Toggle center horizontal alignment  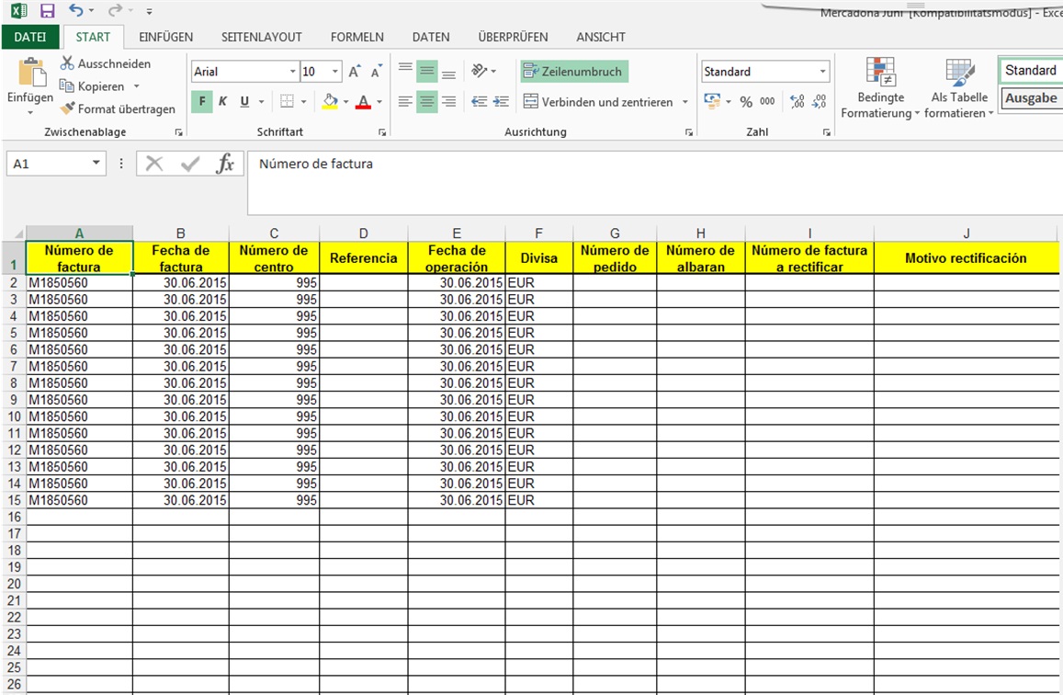click(x=426, y=102)
